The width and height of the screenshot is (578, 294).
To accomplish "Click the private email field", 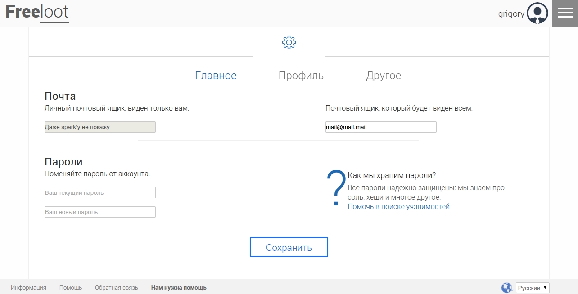I will [x=100, y=127].
